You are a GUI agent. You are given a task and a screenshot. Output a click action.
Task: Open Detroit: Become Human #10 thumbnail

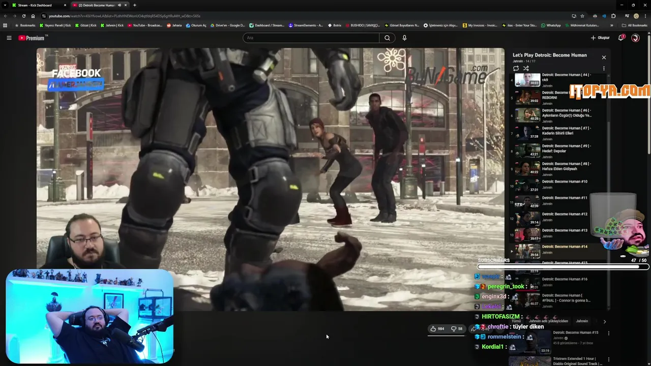[527, 185]
